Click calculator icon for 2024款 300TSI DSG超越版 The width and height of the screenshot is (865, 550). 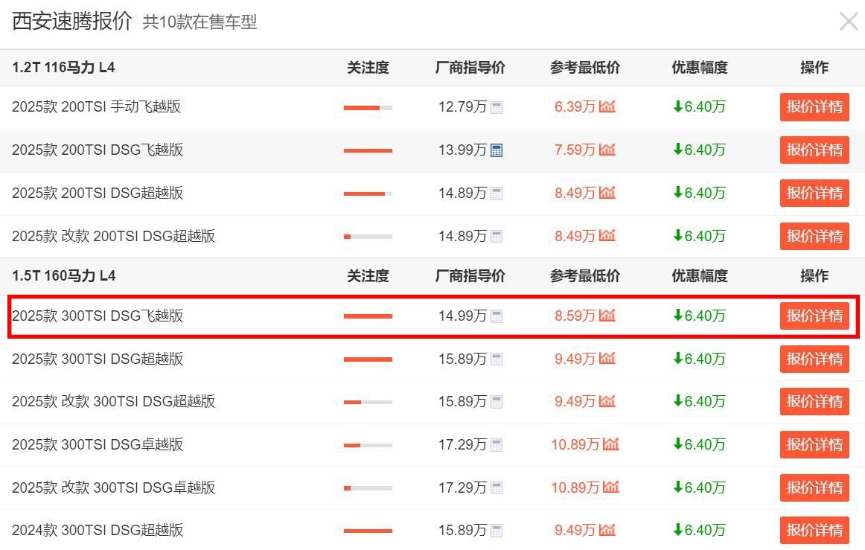497,531
